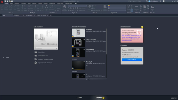
Task: Click the Table tool in Annotation panel
Action: 57,11
